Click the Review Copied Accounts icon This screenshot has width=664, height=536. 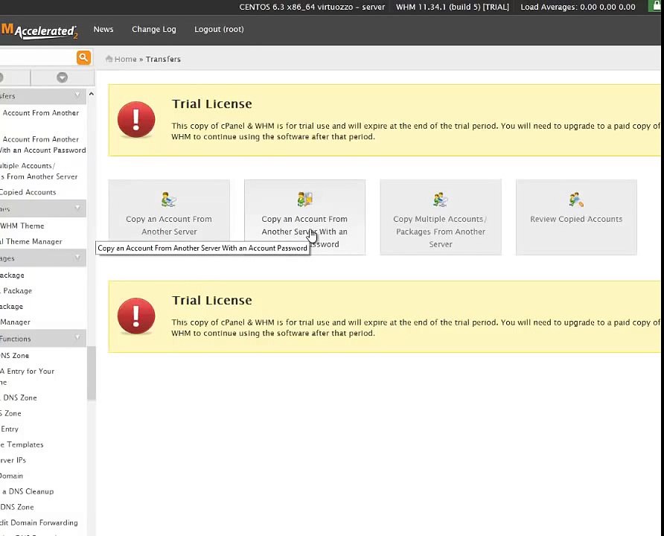576,200
